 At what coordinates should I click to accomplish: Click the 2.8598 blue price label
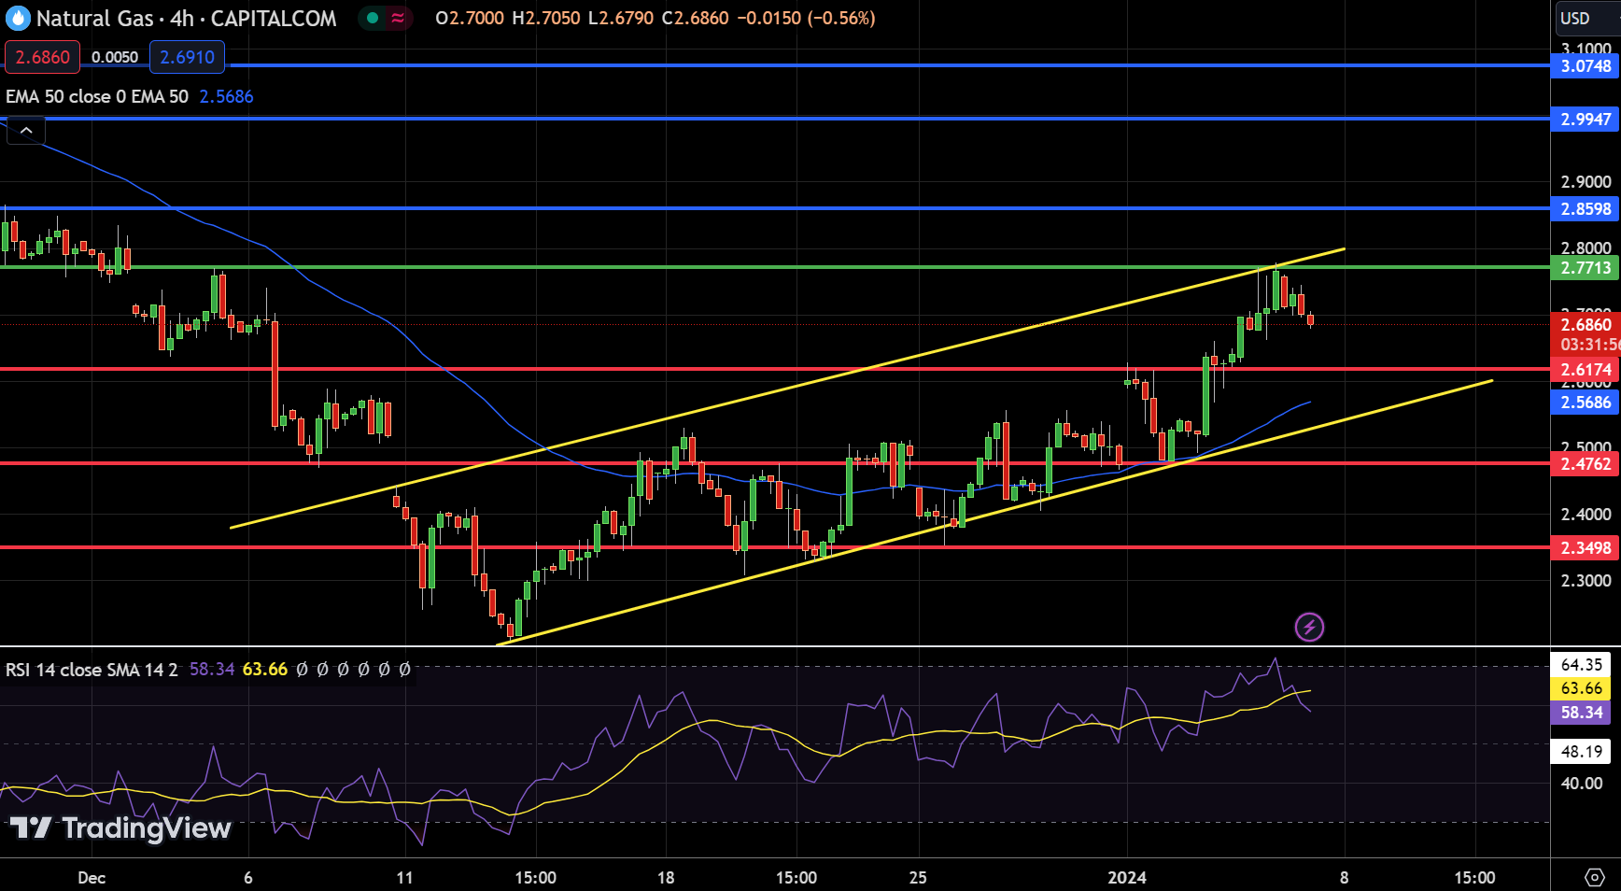[x=1585, y=208]
